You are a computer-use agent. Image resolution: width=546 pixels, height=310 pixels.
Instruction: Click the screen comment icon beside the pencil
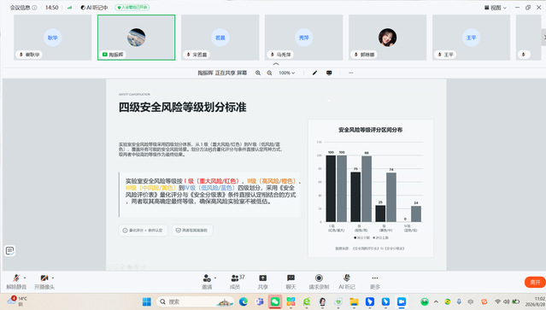coord(329,73)
